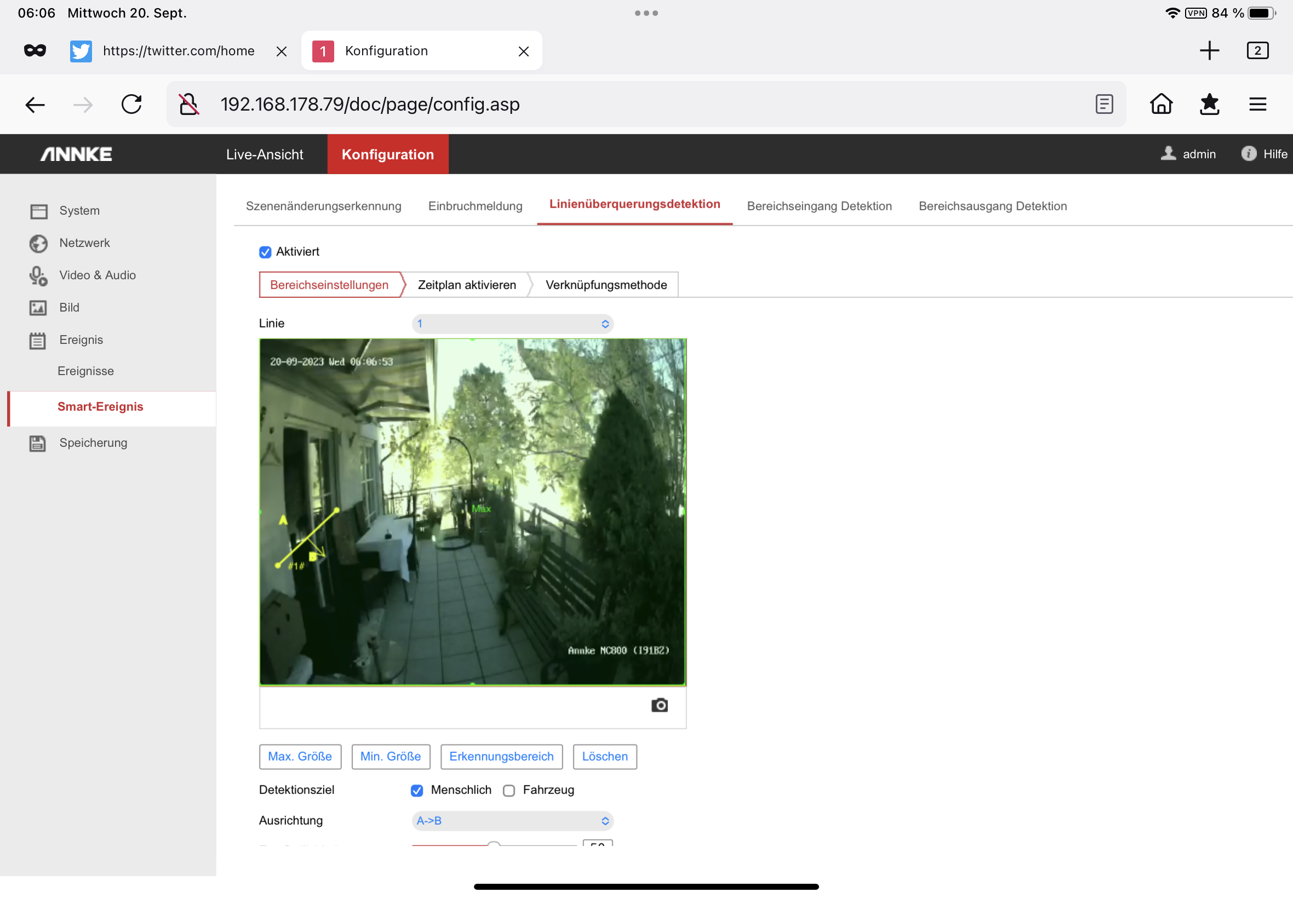1293x898 pixels.
Task: Click the sensitivity slider handle
Action: (x=494, y=844)
